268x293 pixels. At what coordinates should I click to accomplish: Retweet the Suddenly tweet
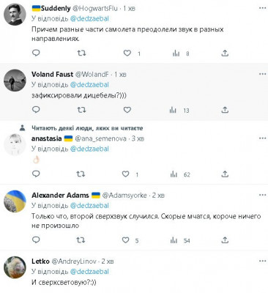click(x=81, y=53)
